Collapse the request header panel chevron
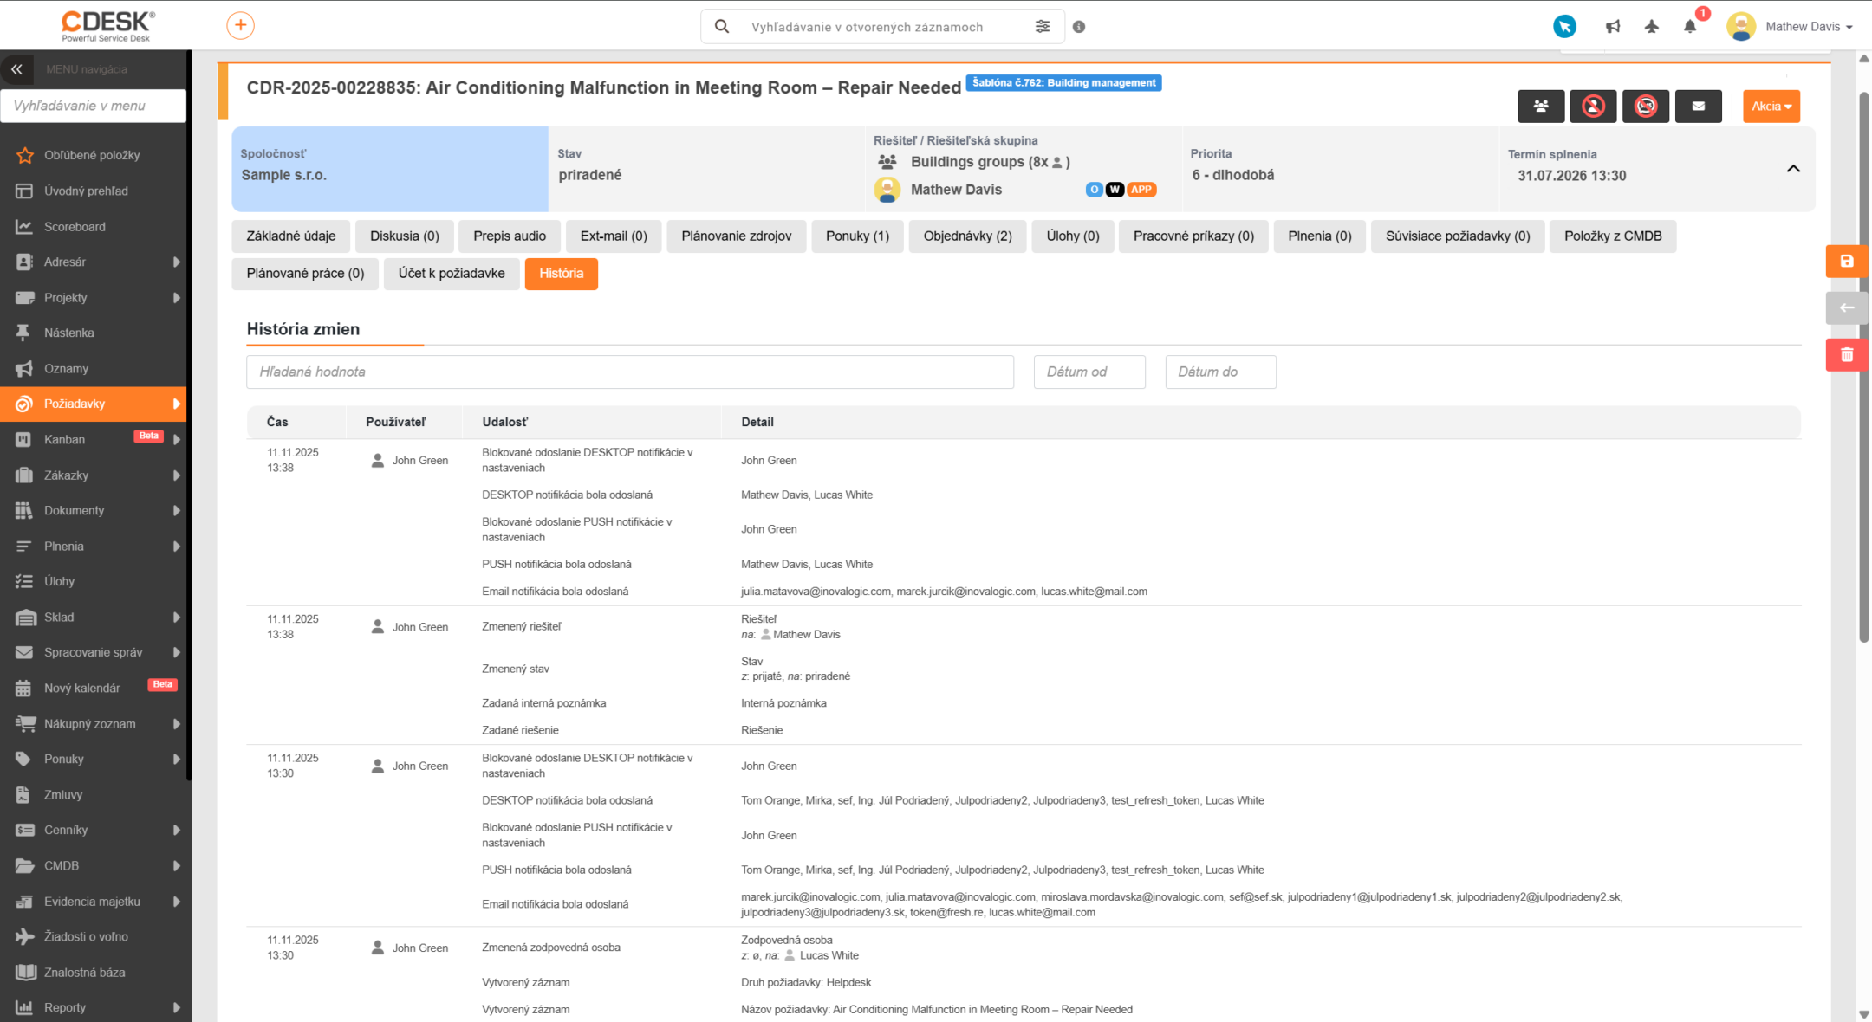 click(1793, 169)
